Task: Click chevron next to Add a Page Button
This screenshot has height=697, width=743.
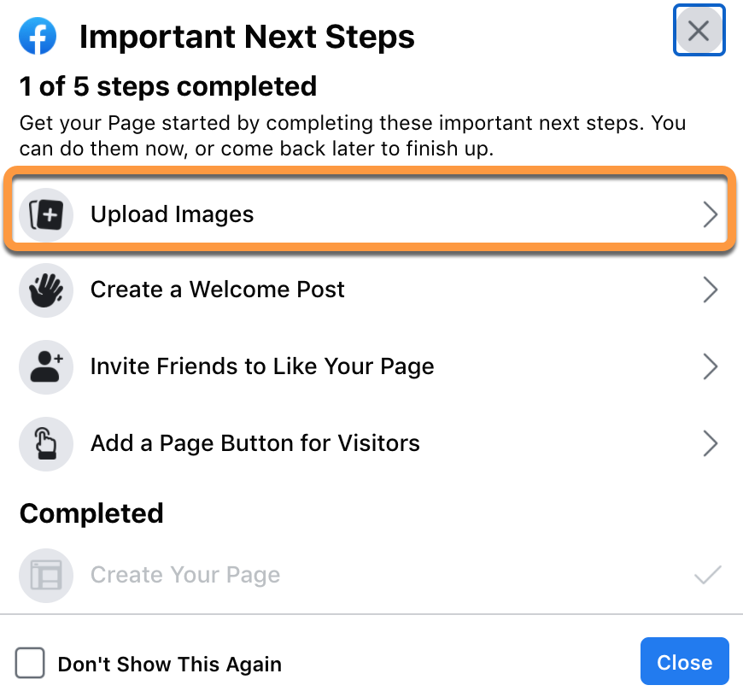Action: coord(710,444)
